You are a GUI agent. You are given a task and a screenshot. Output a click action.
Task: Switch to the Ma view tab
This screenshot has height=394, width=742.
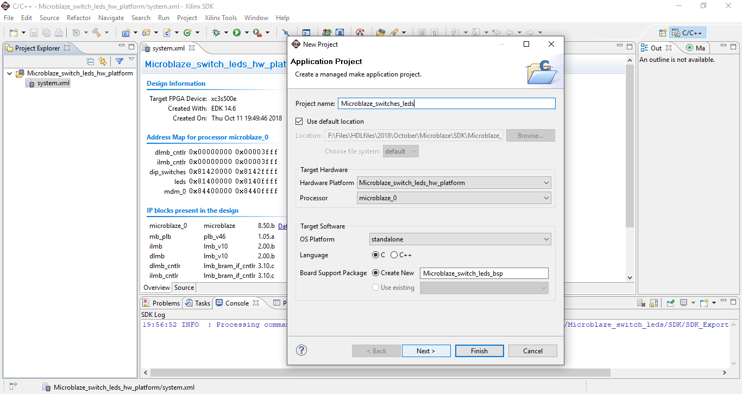tap(696, 48)
